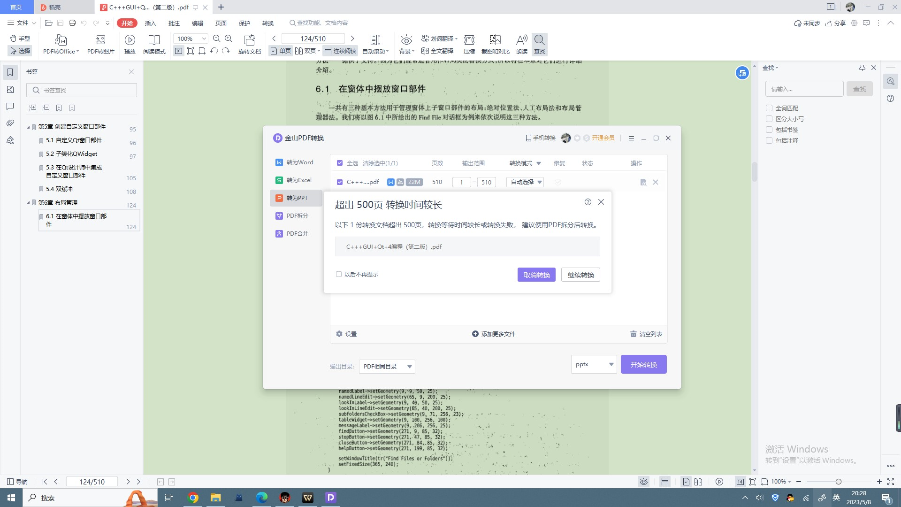The image size is (901, 507).
Task: Open the thumbnails panel in left sidebar
Action: (10, 90)
